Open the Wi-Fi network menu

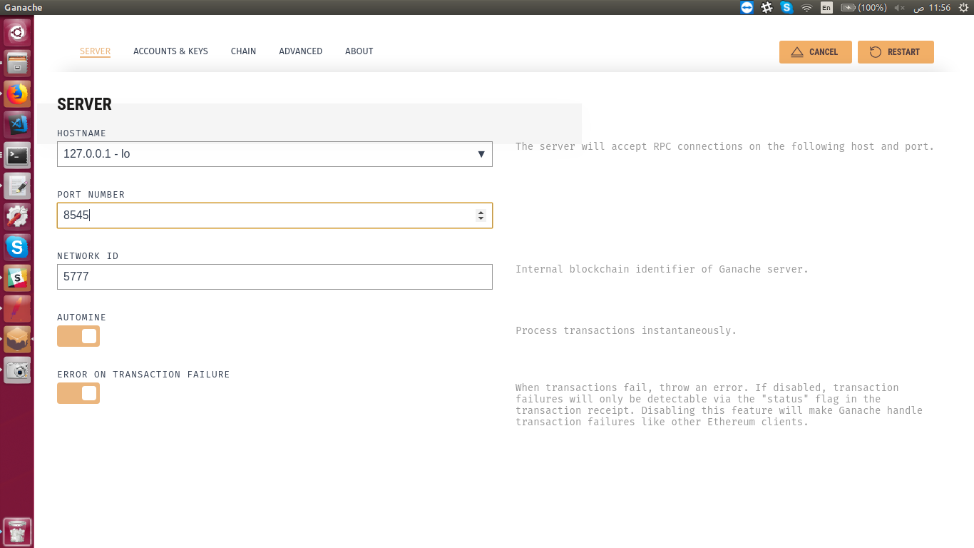coord(806,7)
